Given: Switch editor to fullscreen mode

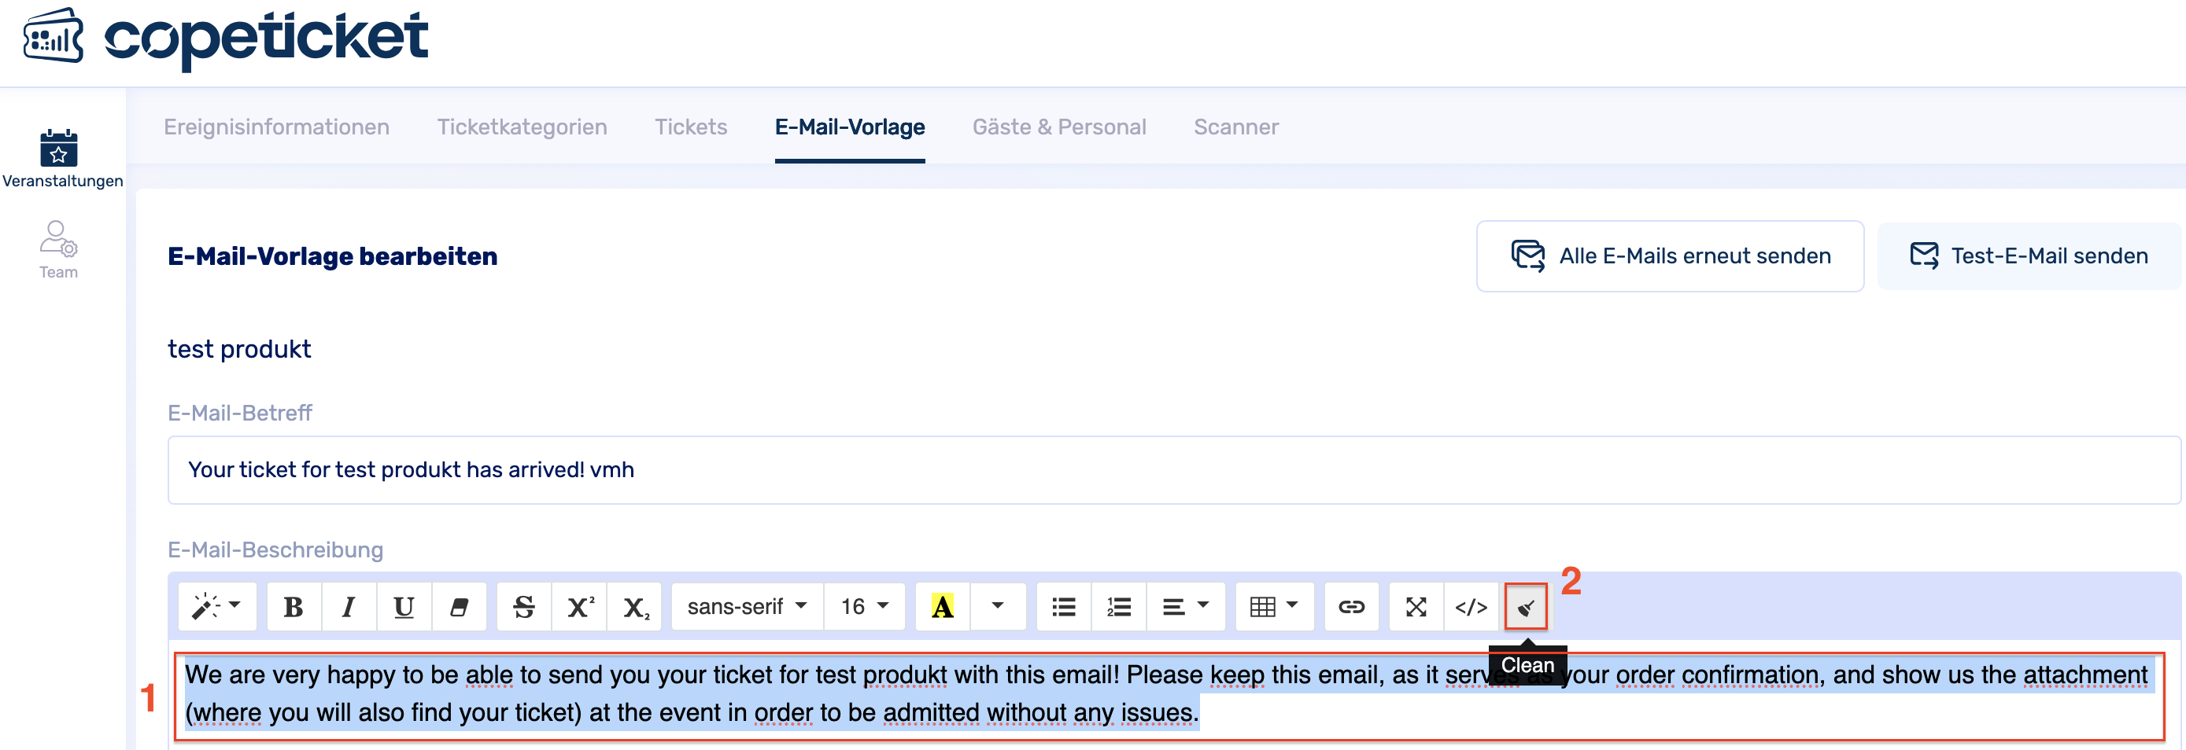Looking at the screenshot, I should tap(1416, 607).
